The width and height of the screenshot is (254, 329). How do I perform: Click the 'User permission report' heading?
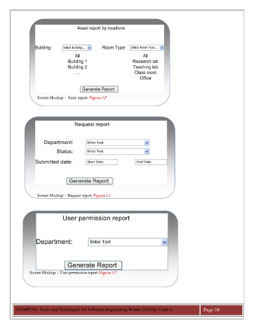[x=96, y=218]
